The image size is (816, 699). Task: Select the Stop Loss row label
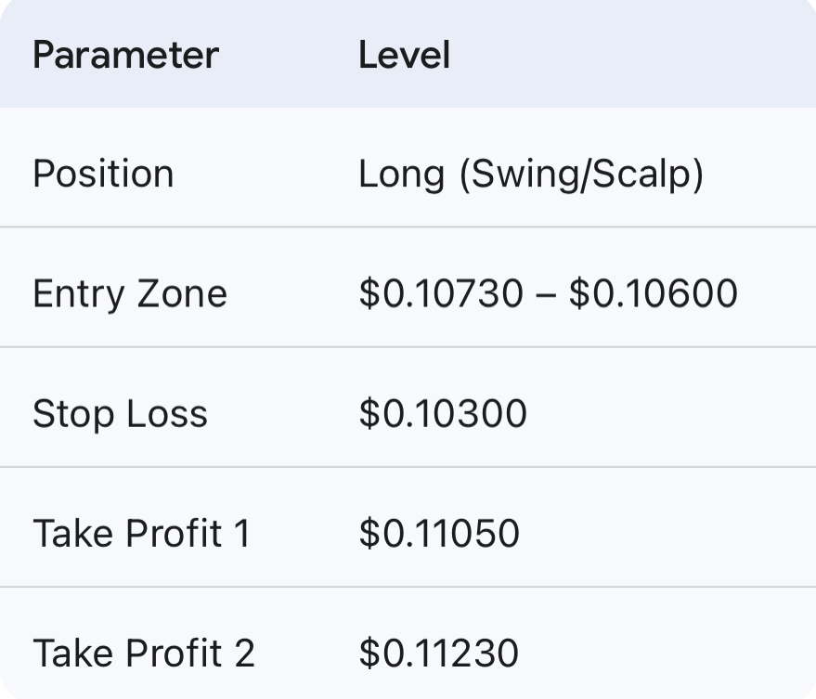120,414
